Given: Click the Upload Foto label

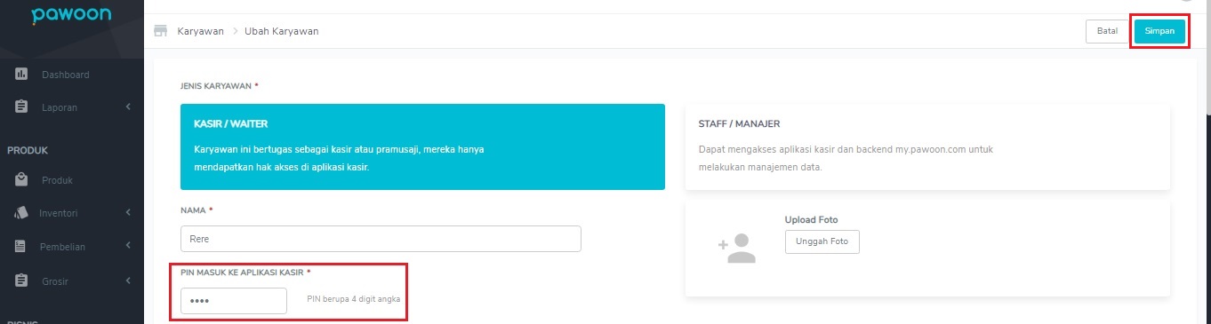Looking at the screenshot, I should tap(812, 219).
